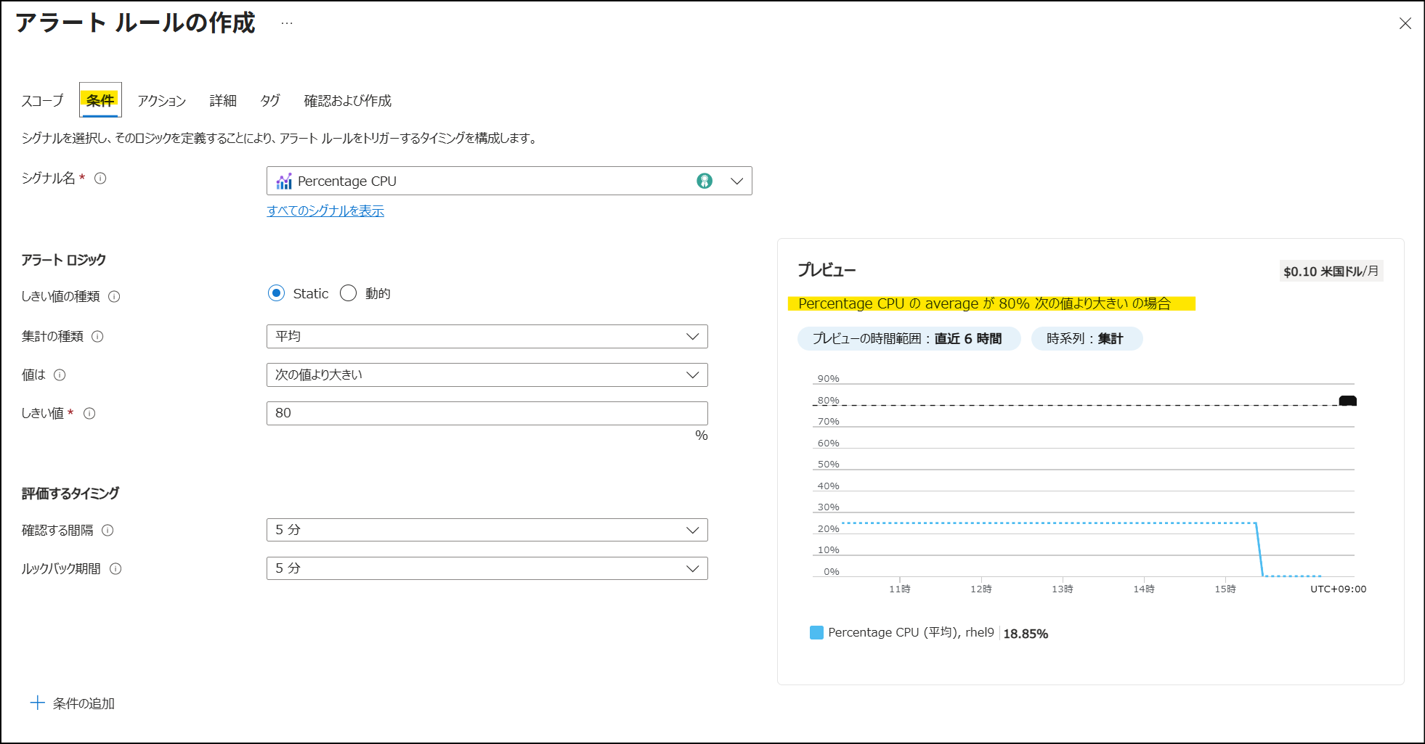Select the 条件 tab
The image size is (1425, 744).
(100, 100)
